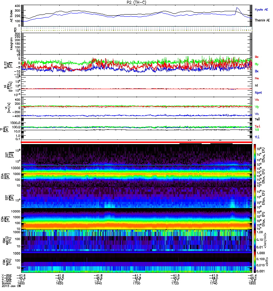
Task: Click the "1700" time tick label
Action: click(x=136, y=283)
